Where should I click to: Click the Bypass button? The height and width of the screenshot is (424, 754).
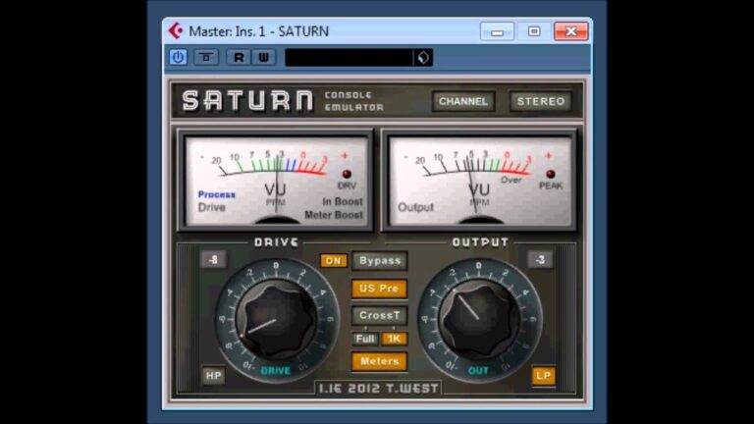click(x=379, y=260)
